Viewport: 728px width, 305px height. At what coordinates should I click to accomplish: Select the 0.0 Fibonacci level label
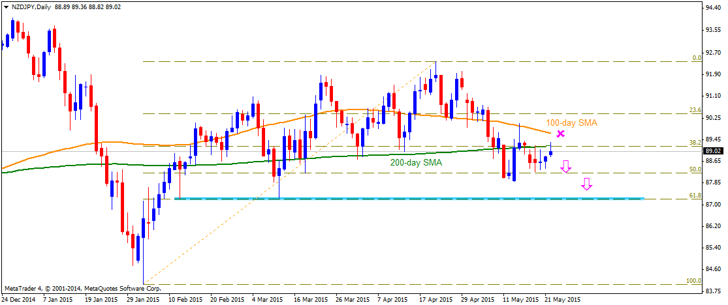click(x=696, y=58)
